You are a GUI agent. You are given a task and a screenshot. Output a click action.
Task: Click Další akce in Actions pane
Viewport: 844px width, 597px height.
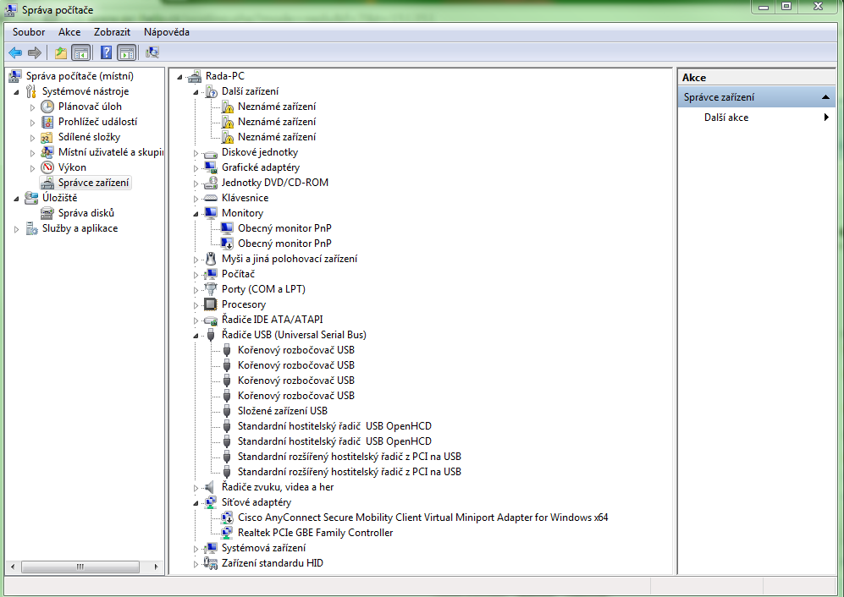pos(725,118)
